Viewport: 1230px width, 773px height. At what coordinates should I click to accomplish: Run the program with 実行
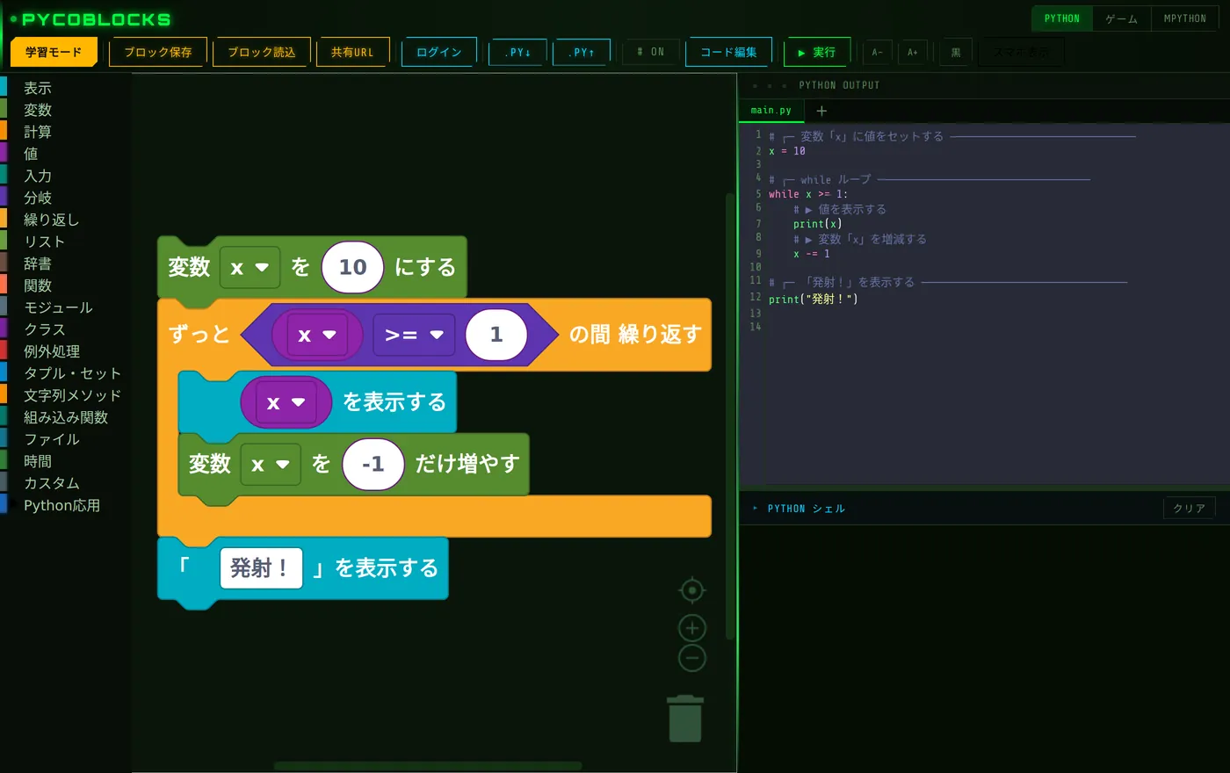(817, 52)
